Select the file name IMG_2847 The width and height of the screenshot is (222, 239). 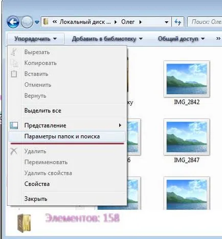(x=187, y=160)
